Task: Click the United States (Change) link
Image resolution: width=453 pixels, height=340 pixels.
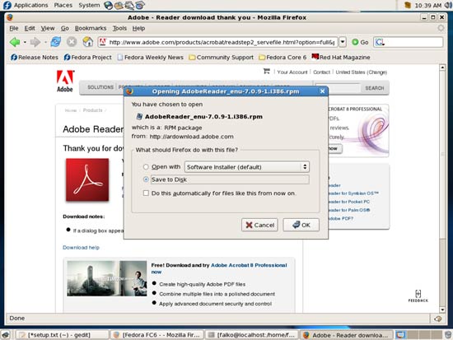Action: click(x=361, y=72)
